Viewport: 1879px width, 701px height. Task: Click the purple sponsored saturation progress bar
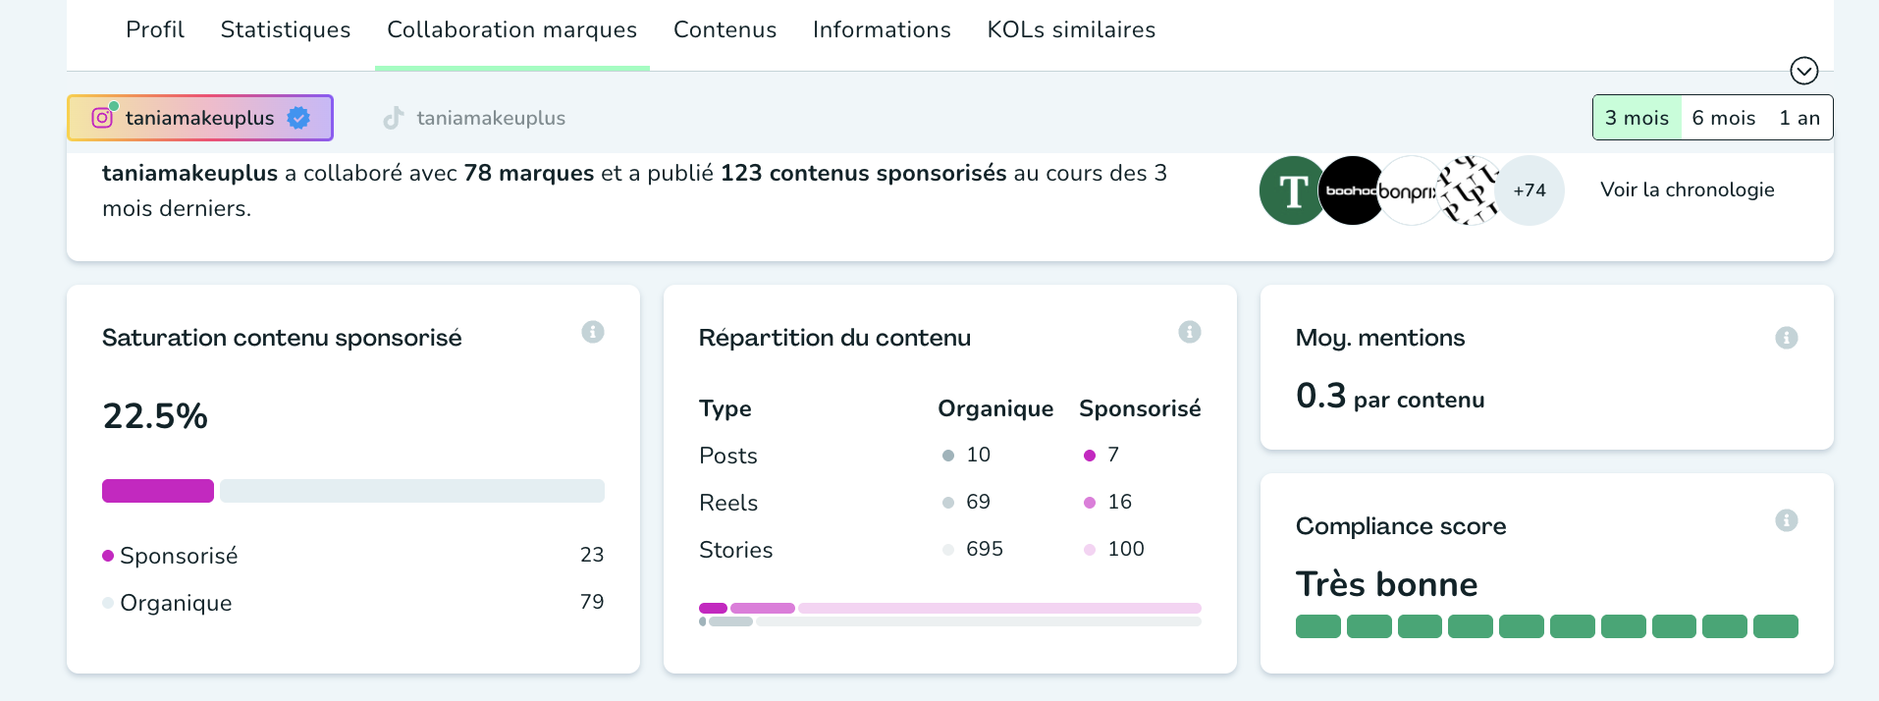point(158,491)
